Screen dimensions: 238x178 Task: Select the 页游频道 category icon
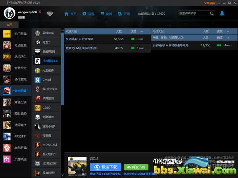pos(7,159)
